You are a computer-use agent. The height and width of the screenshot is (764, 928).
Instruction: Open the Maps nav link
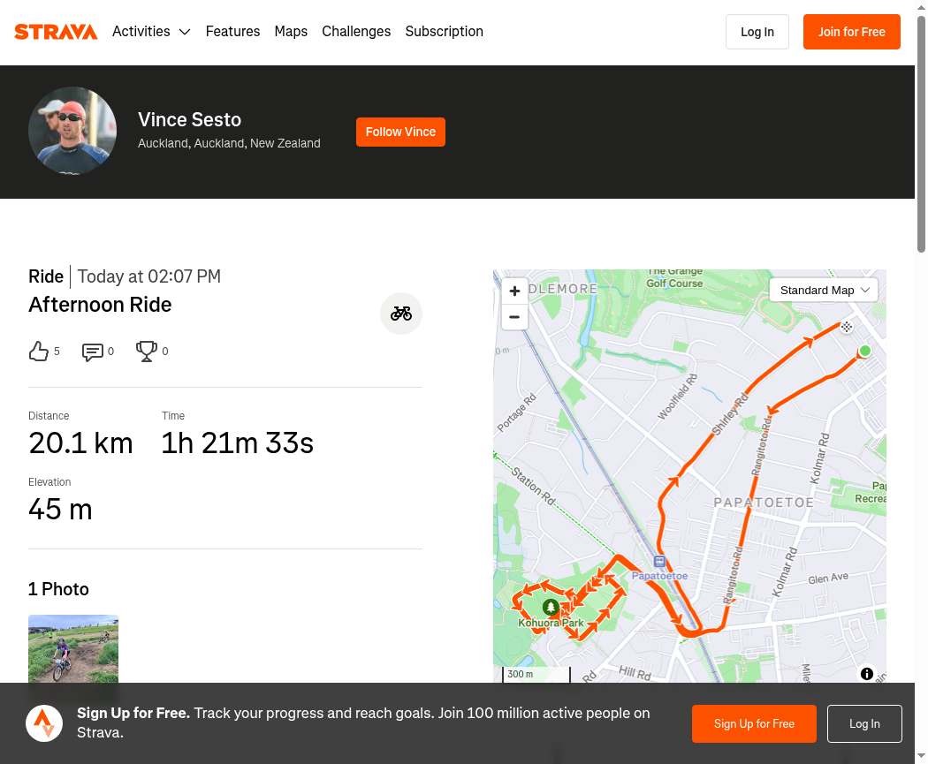(x=291, y=31)
